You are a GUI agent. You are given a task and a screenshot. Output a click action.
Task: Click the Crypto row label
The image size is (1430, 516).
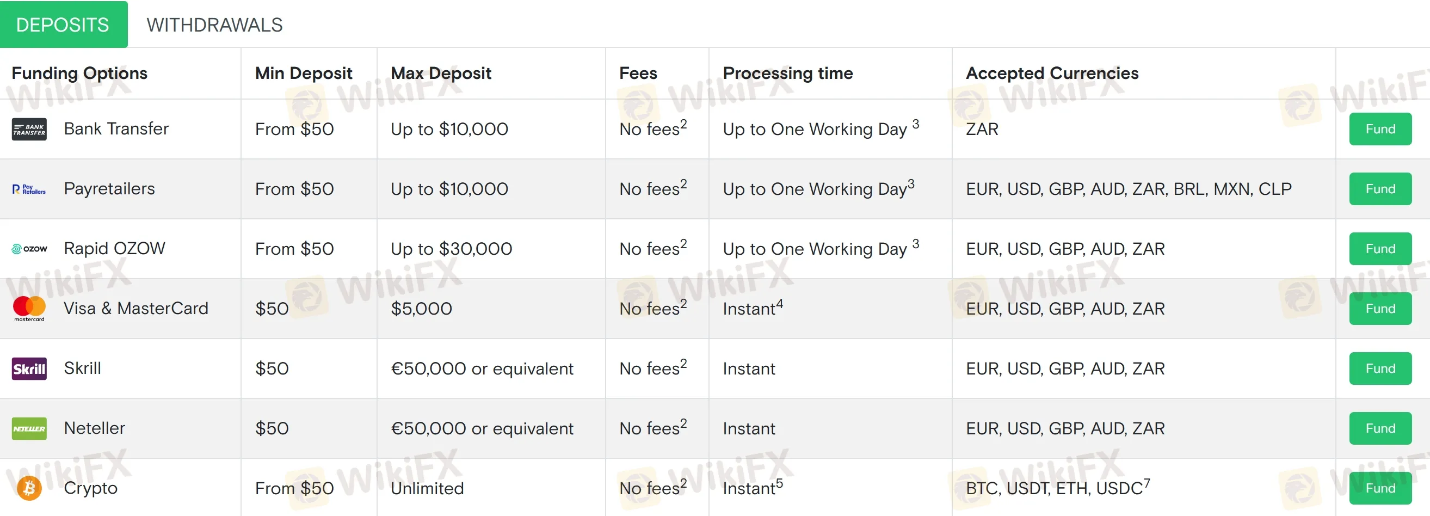pyautogui.click(x=90, y=488)
